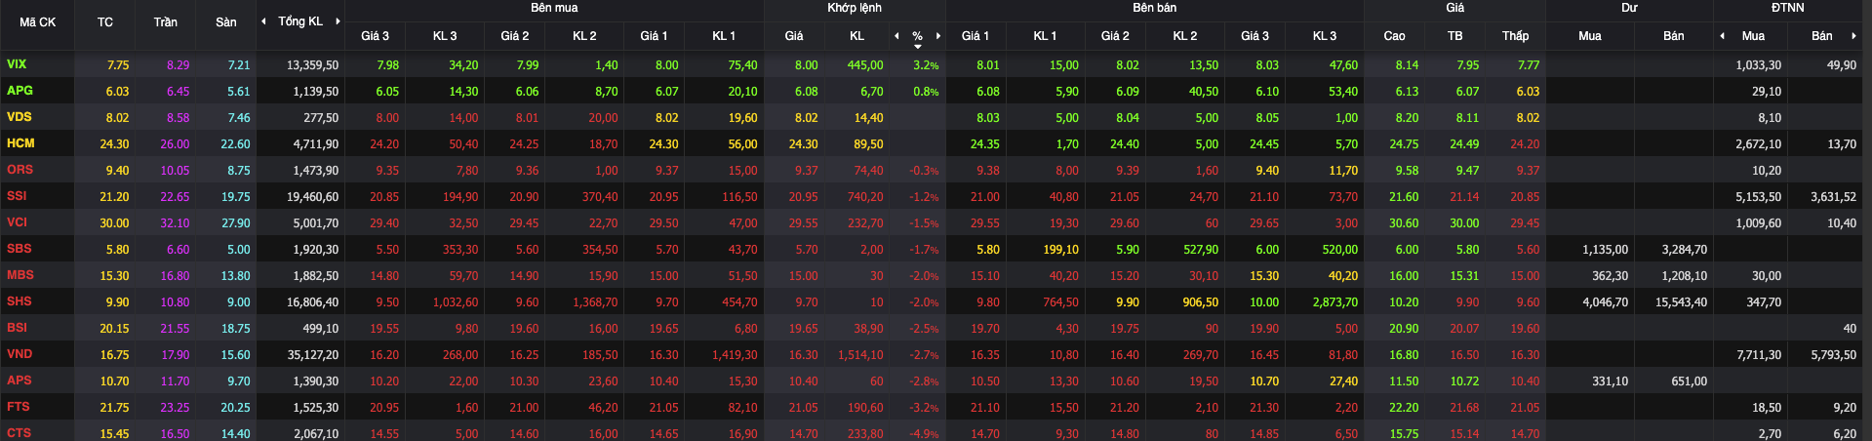Click SHS Dư Bán value 15,543,40
Viewport: 1872px width, 441px height.
[x=1681, y=302]
